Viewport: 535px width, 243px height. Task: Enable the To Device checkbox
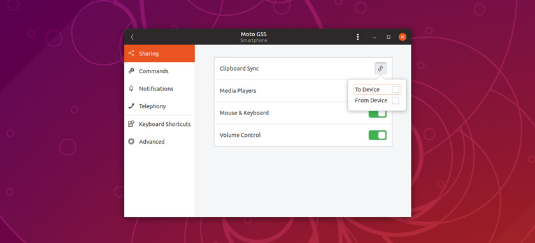click(395, 90)
